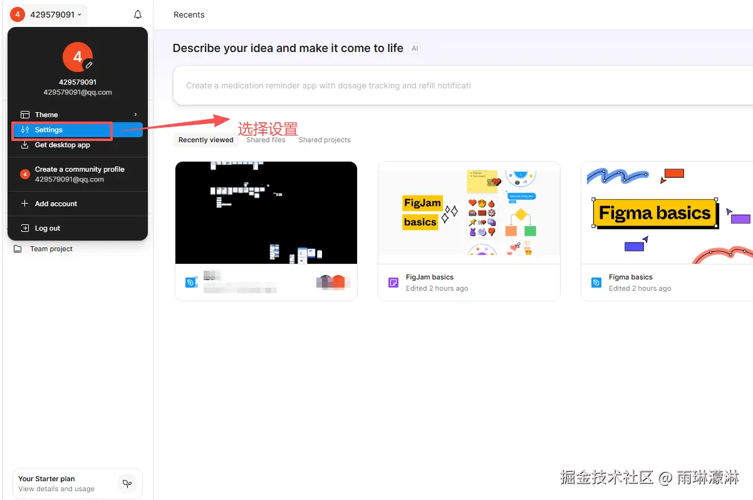The height and width of the screenshot is (500, 753).
Task: Click the blue Figma design file icon
Action: click(x=596, y=283)
